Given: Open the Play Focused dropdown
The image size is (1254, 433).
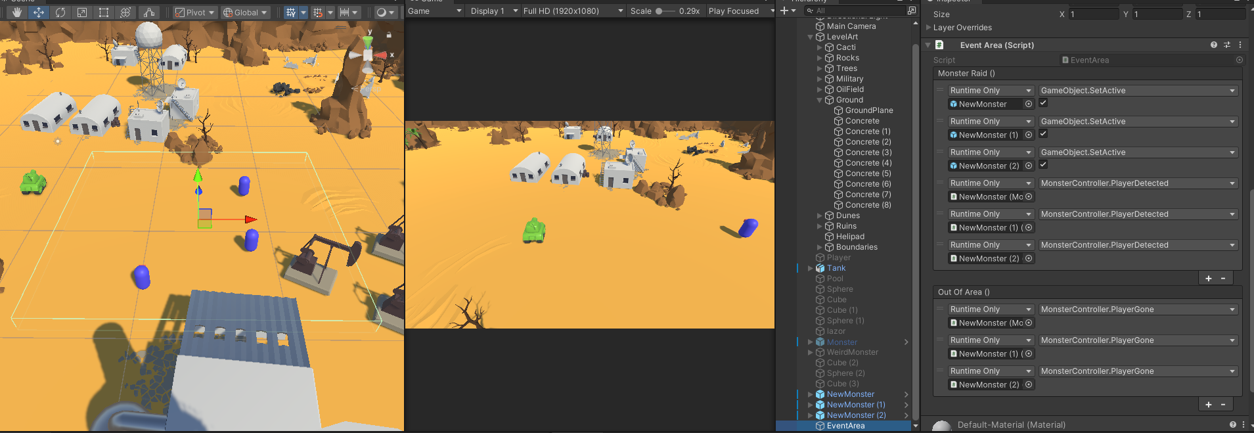Looking at the screenshot, I should (741, 11).
